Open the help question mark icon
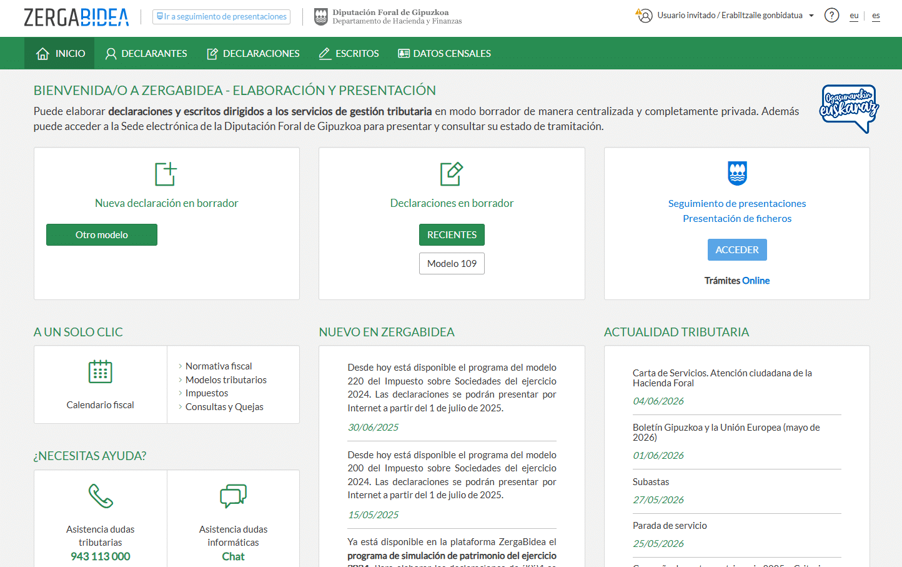Viewport: 902px width, 567px height. point(831,16)
